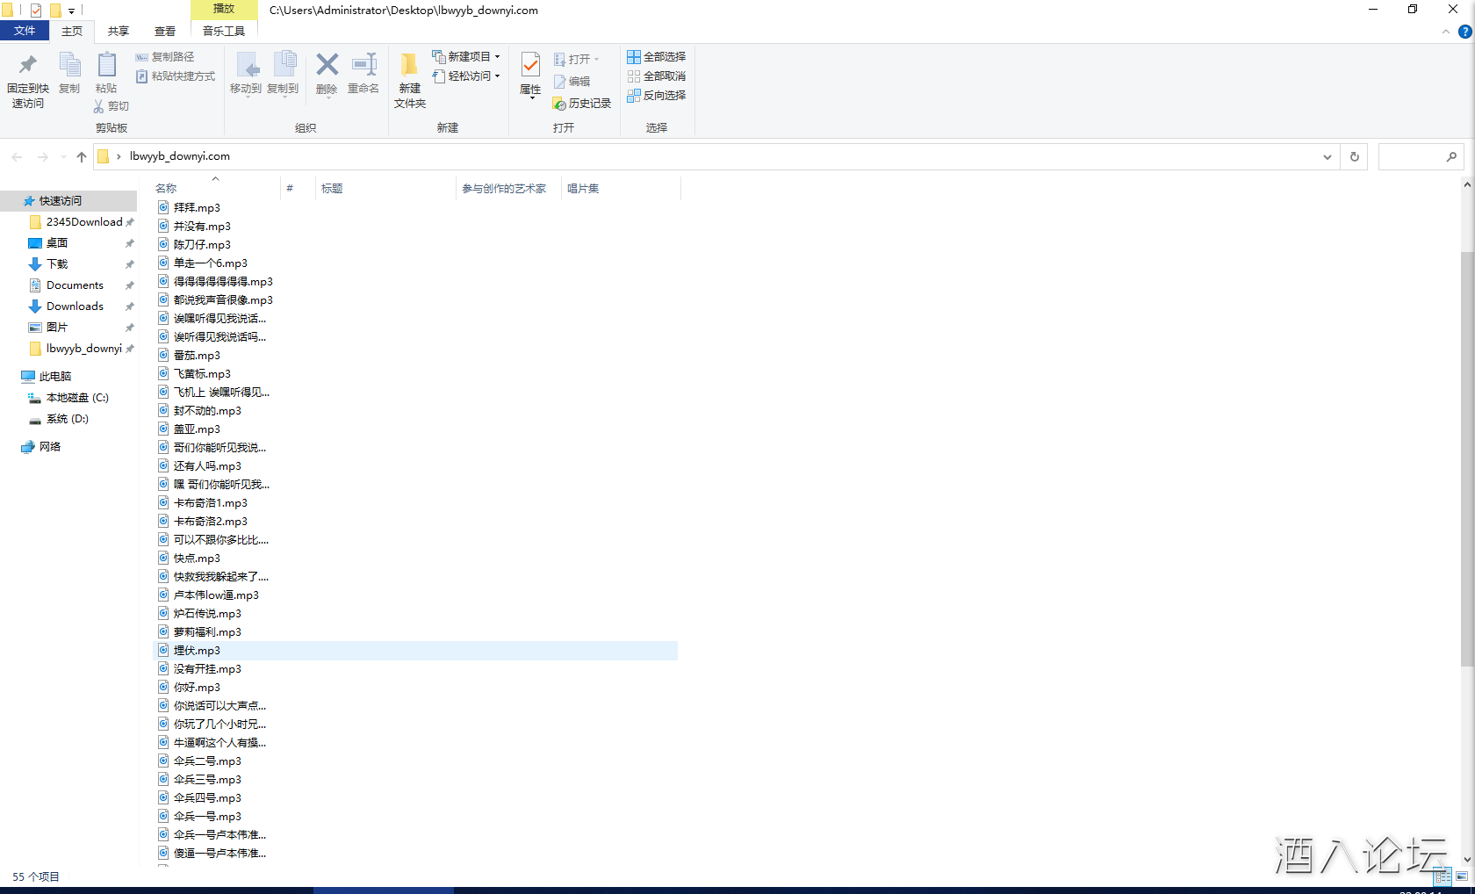Image resolution: width=1475 pixels, height=894 pixels.
Task: Switch to the 音乐工具 ribbon tab
Action: (x=224, y=32)
